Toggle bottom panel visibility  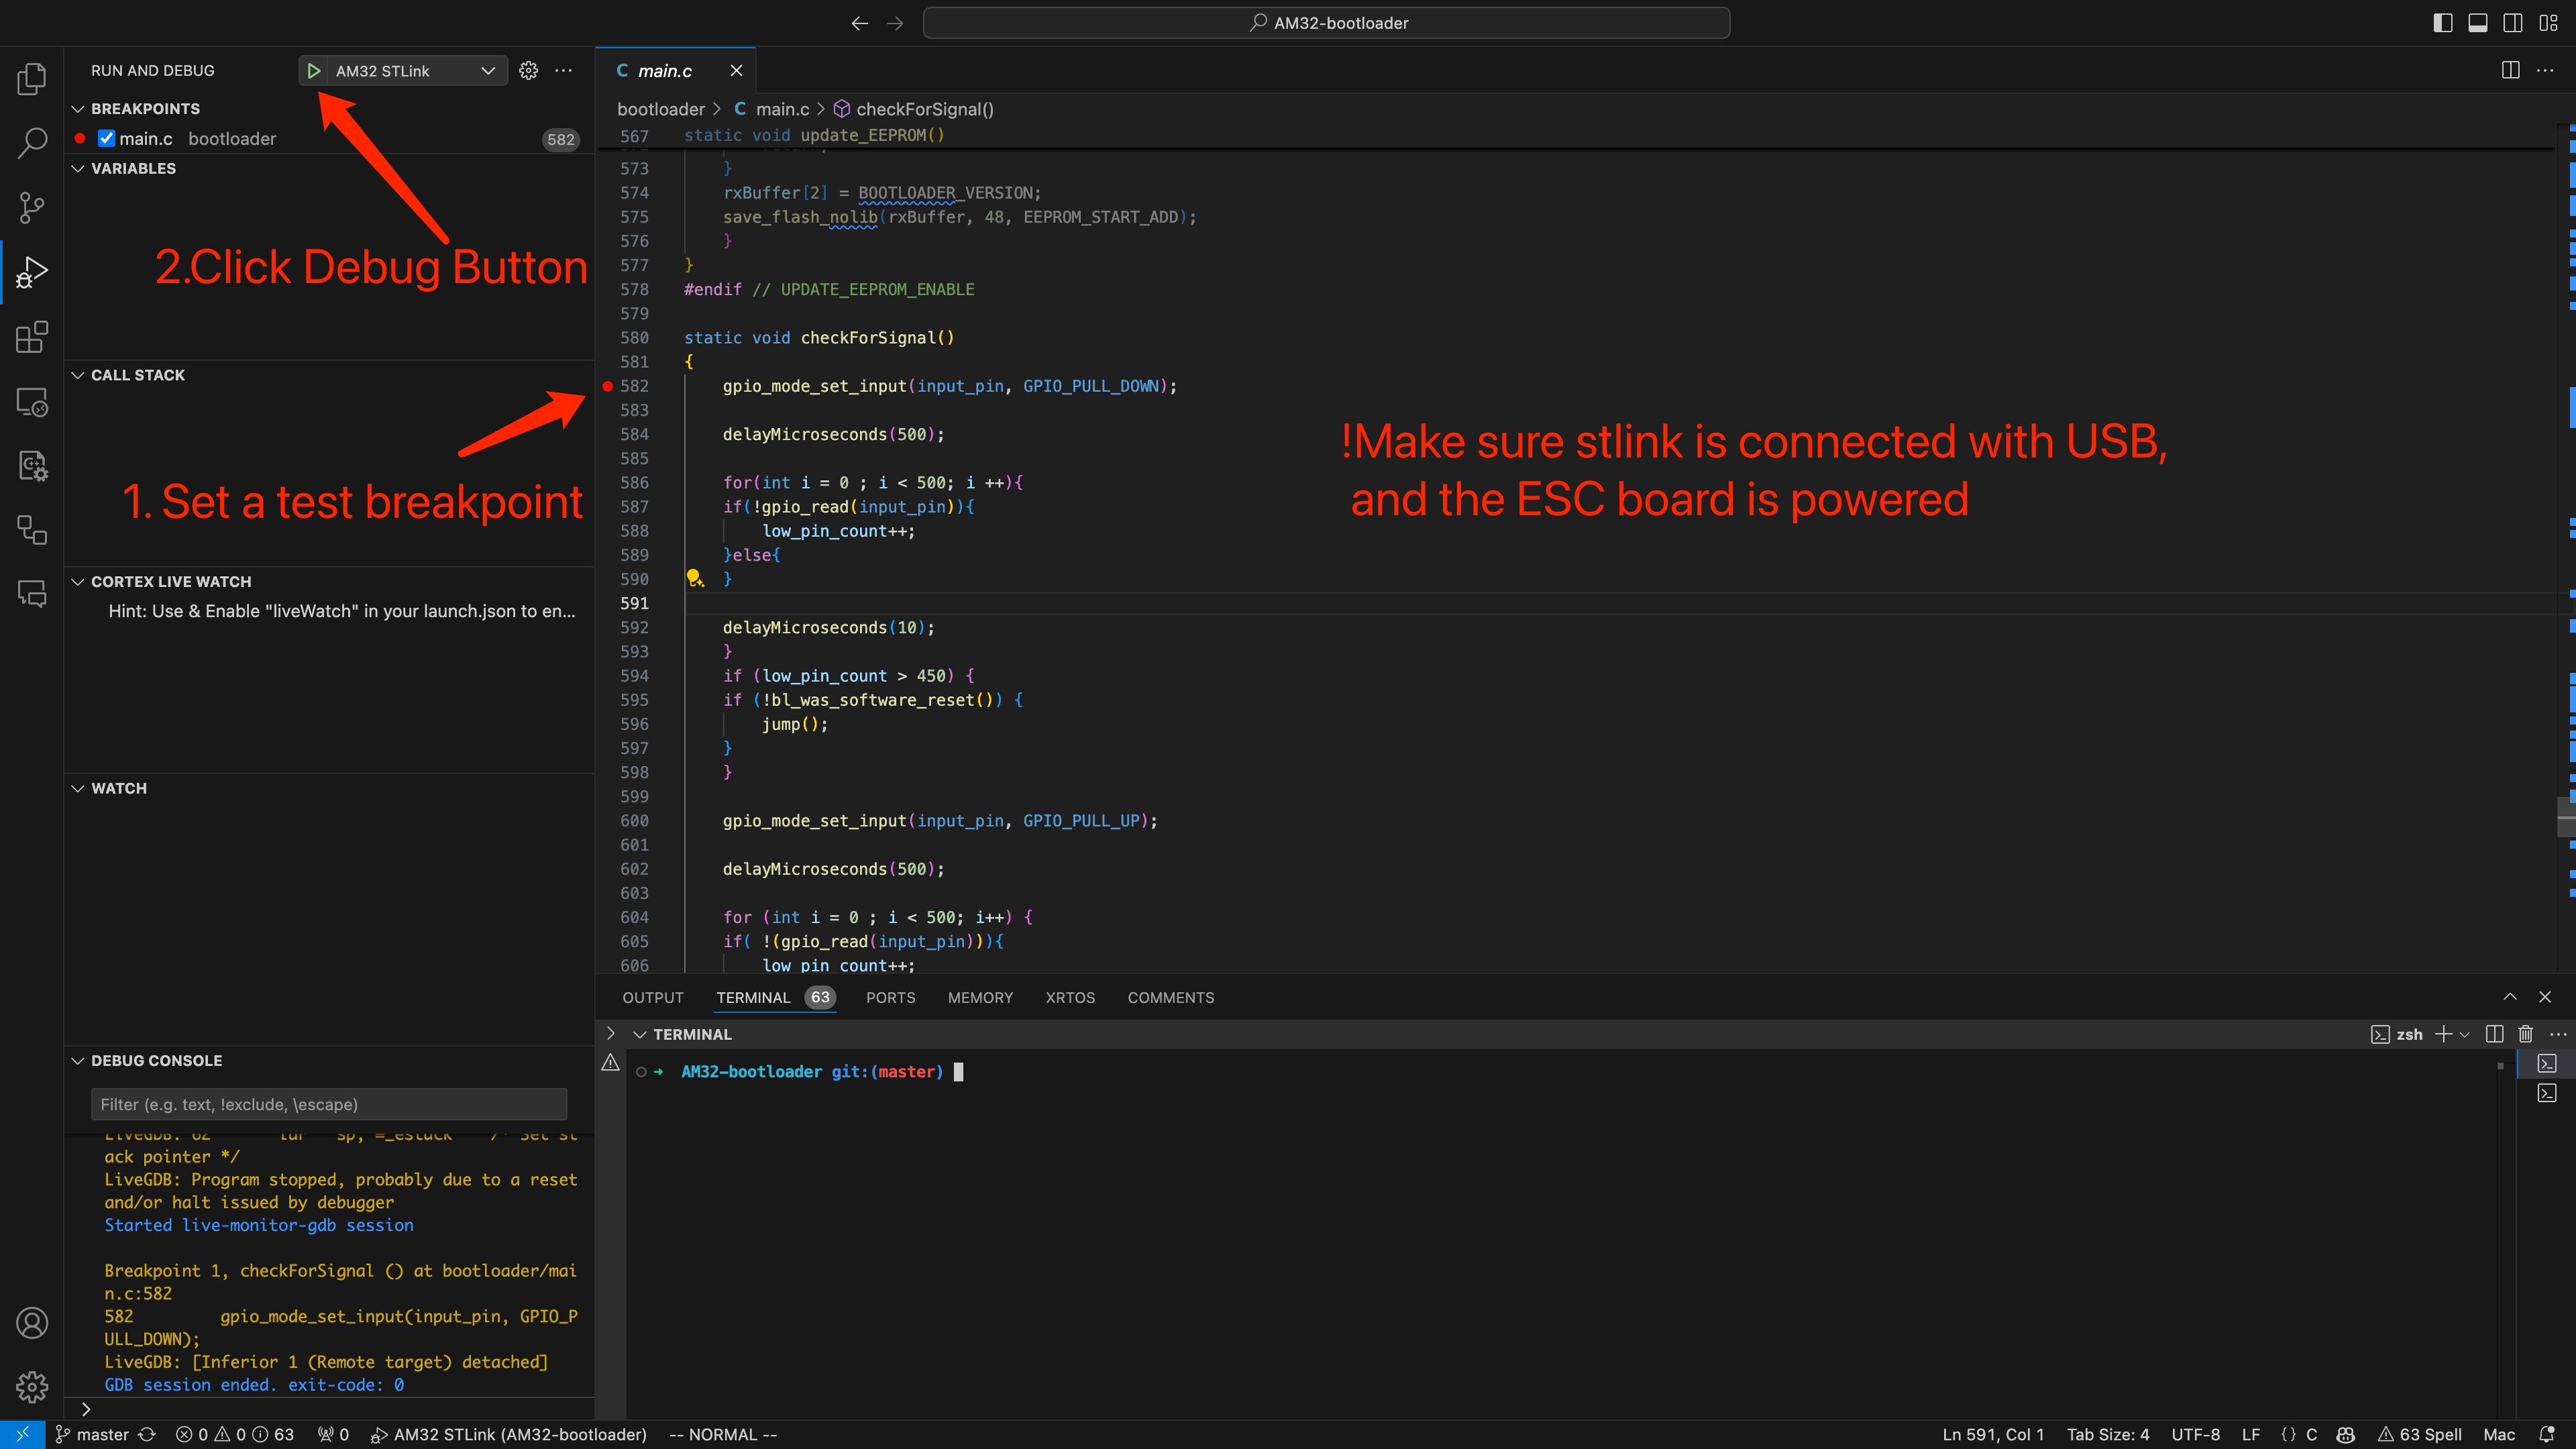pos(2478,23)
